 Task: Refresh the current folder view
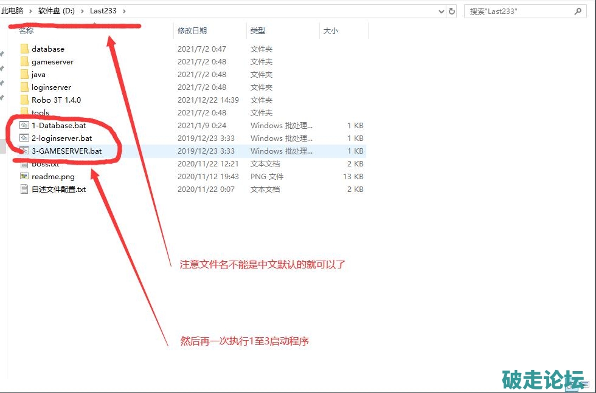(452, 11)
